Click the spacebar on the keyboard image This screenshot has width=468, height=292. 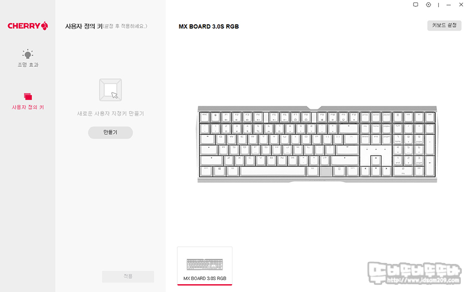(x=273, y=171)
